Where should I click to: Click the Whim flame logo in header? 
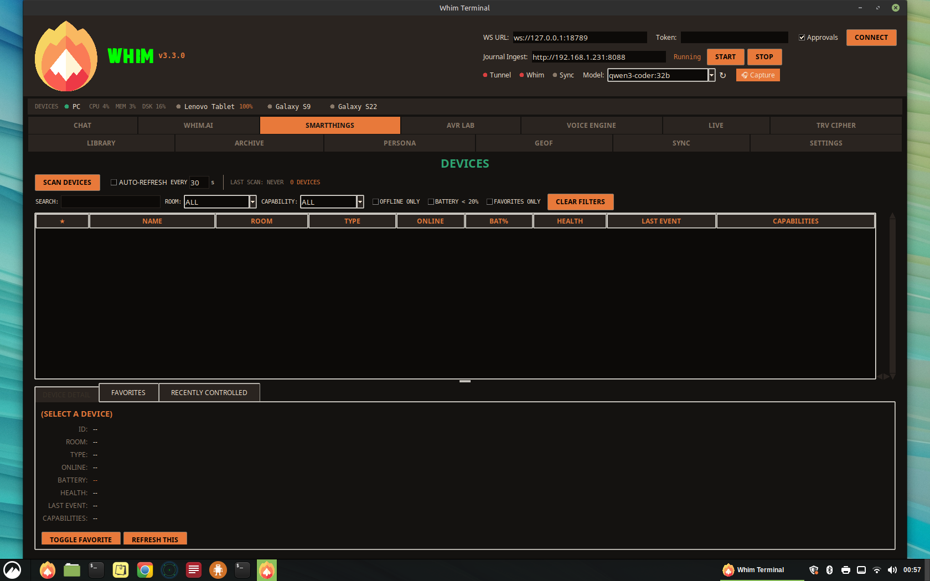coord(66,56)
